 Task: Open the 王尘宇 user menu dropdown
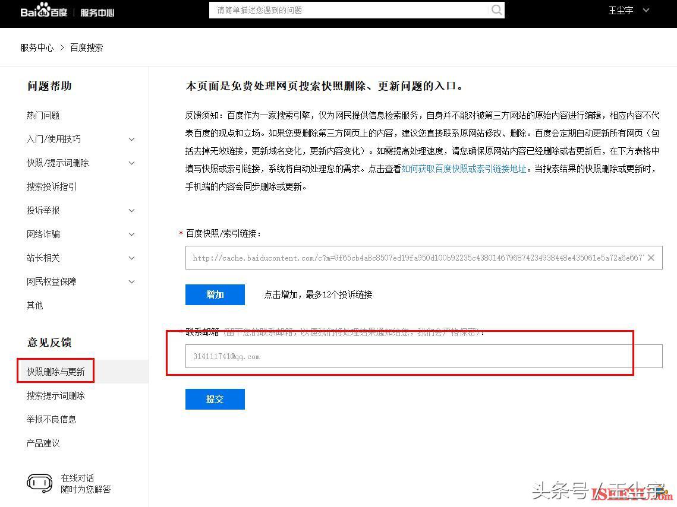pos(629,10)
